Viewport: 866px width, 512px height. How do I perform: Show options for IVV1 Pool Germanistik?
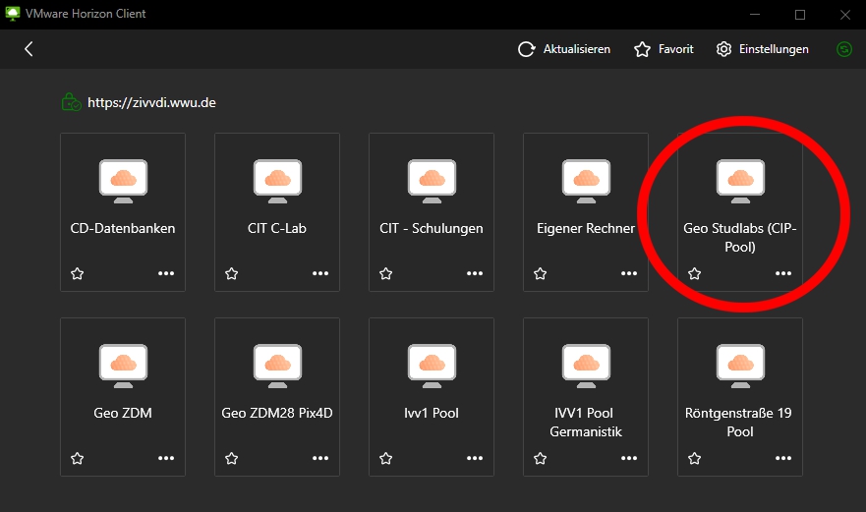[x=629, y=458]
